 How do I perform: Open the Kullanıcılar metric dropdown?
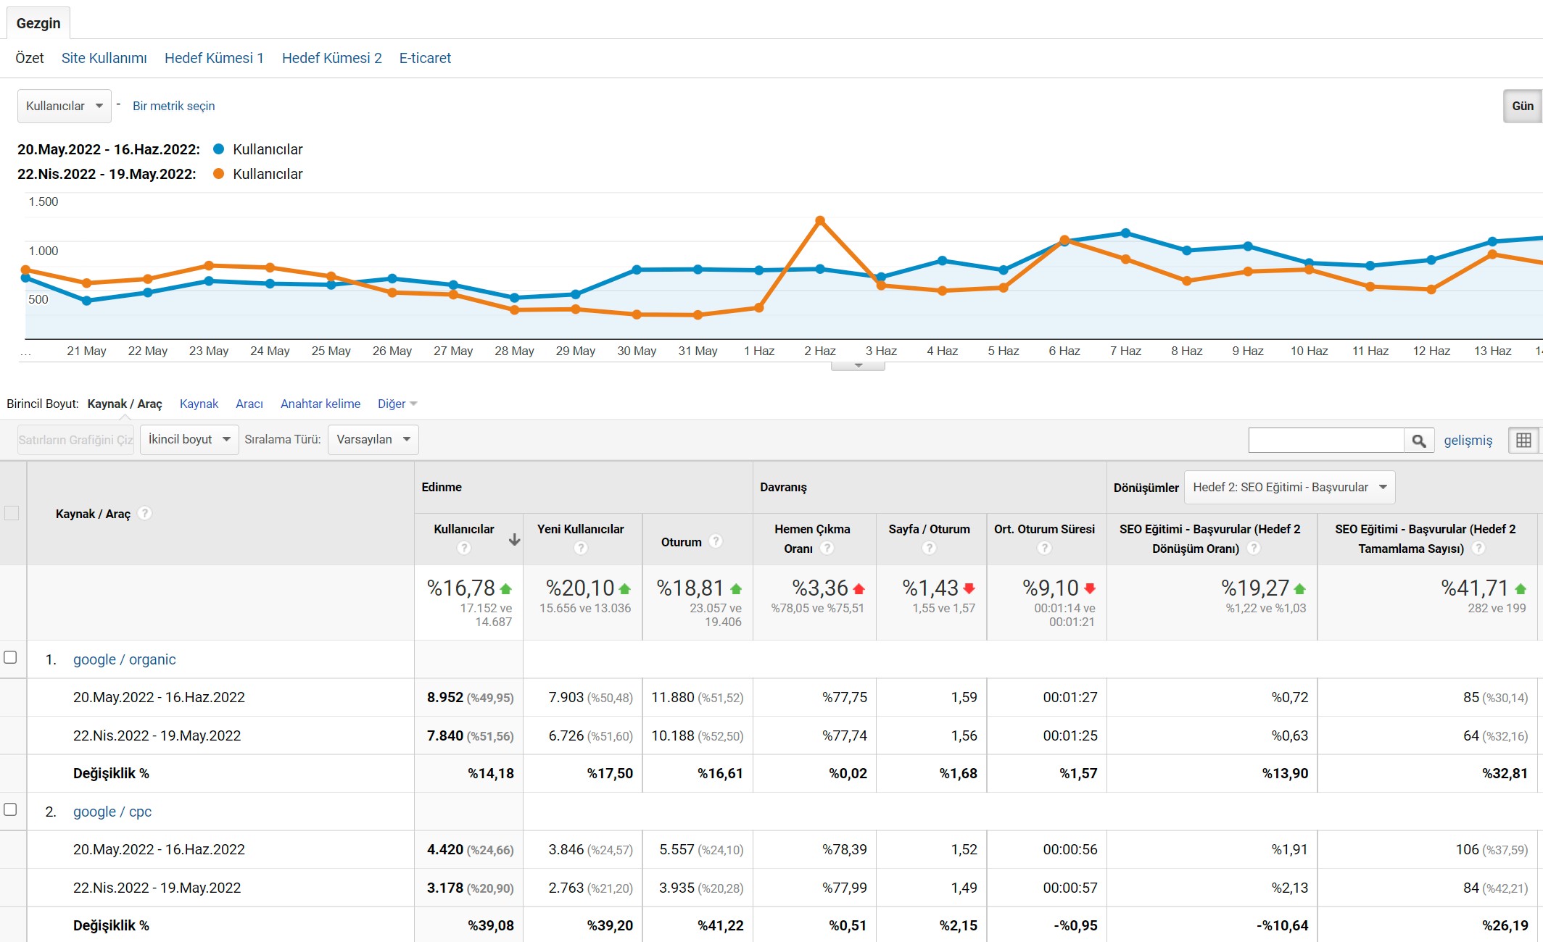[64, 106]
